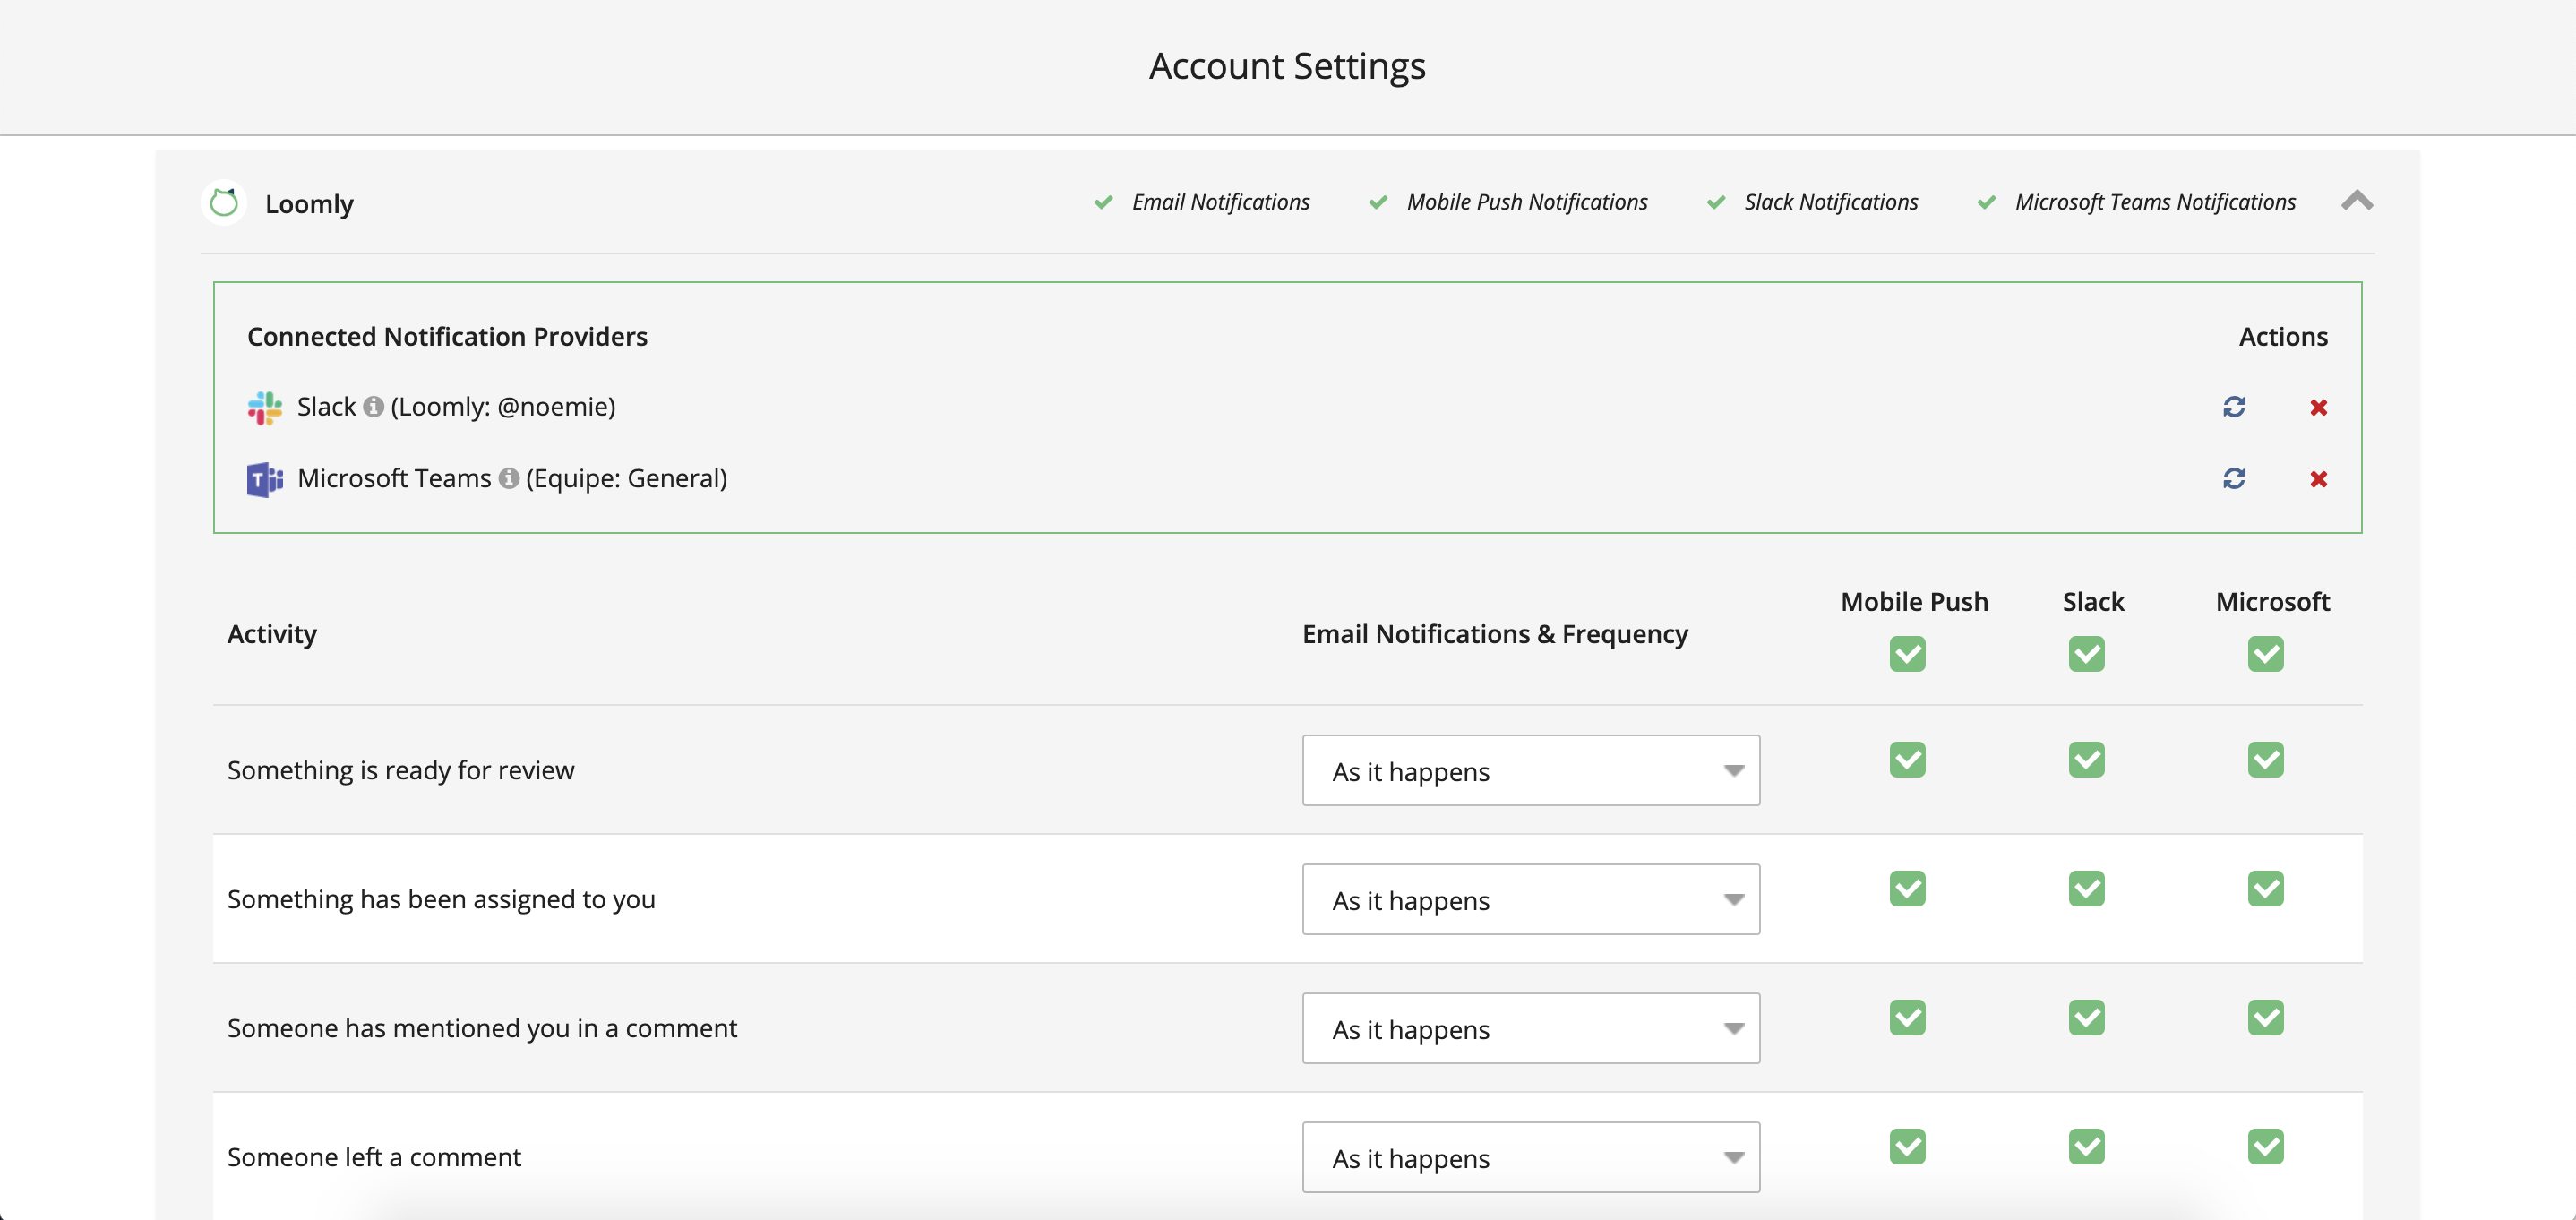Click the Slack provider icon
2576x1220 pixels.
263,407
